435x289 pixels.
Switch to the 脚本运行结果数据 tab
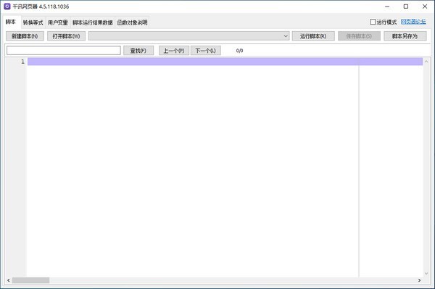93,22
